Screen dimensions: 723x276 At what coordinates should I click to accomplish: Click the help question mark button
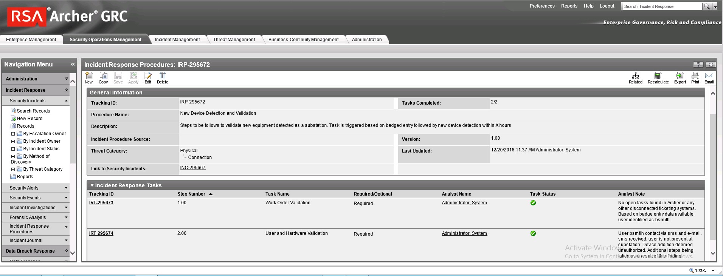[698, 65]
